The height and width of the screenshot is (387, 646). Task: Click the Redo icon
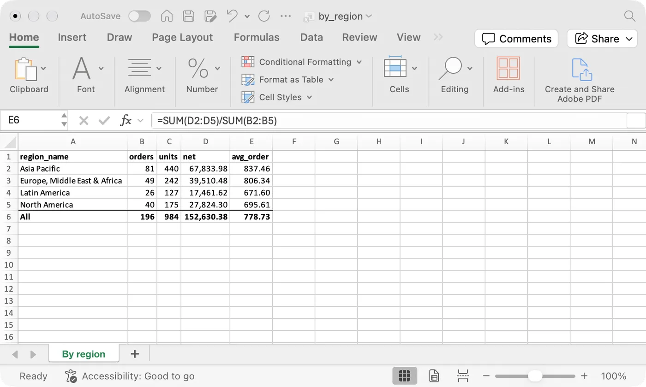click(x=264, y=16)
